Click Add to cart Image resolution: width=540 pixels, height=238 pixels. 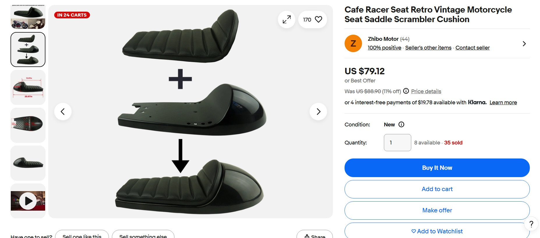coord(437,189)
